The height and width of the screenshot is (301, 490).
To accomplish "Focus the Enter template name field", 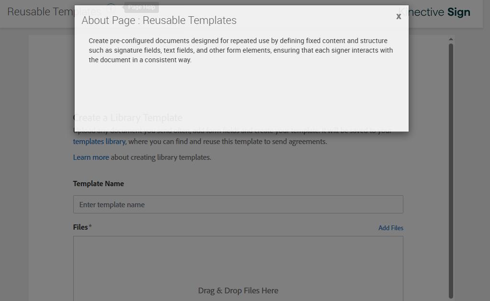I will (238, 204).
